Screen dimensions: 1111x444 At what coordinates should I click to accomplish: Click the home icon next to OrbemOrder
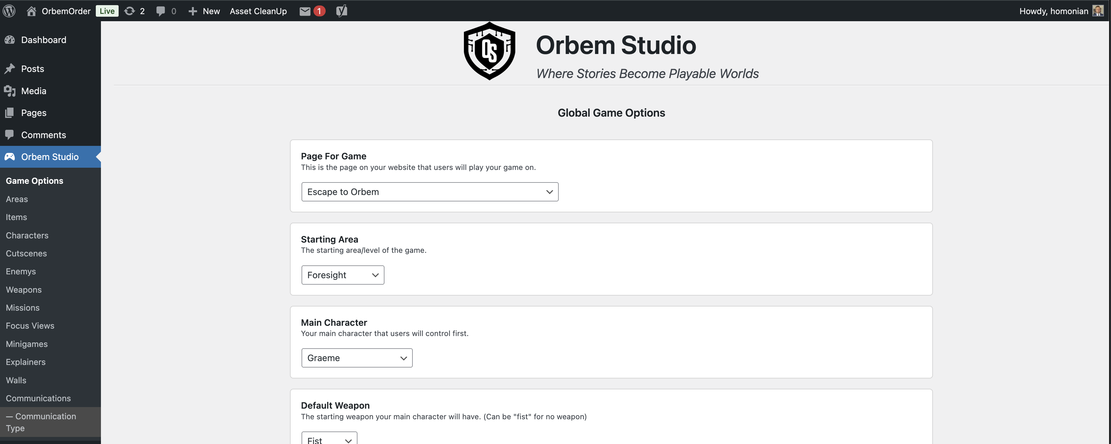tap(31, 11)
